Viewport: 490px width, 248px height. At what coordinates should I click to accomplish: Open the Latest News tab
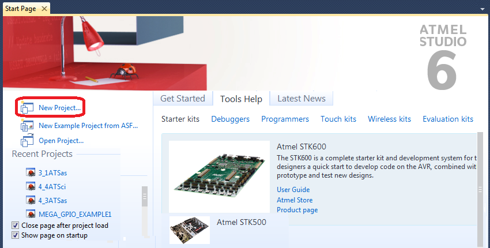301,99
